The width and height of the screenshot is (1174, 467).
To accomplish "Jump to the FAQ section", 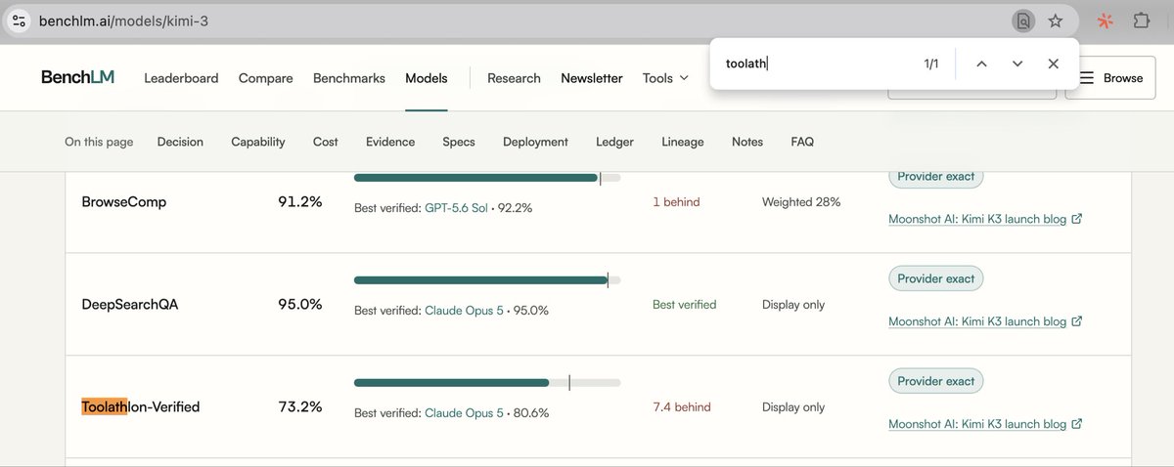I will pos(802,142).
